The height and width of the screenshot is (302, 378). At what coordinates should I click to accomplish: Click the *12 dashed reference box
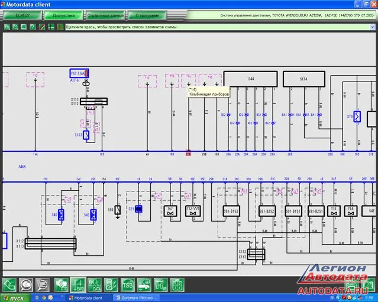pos(35,79)
